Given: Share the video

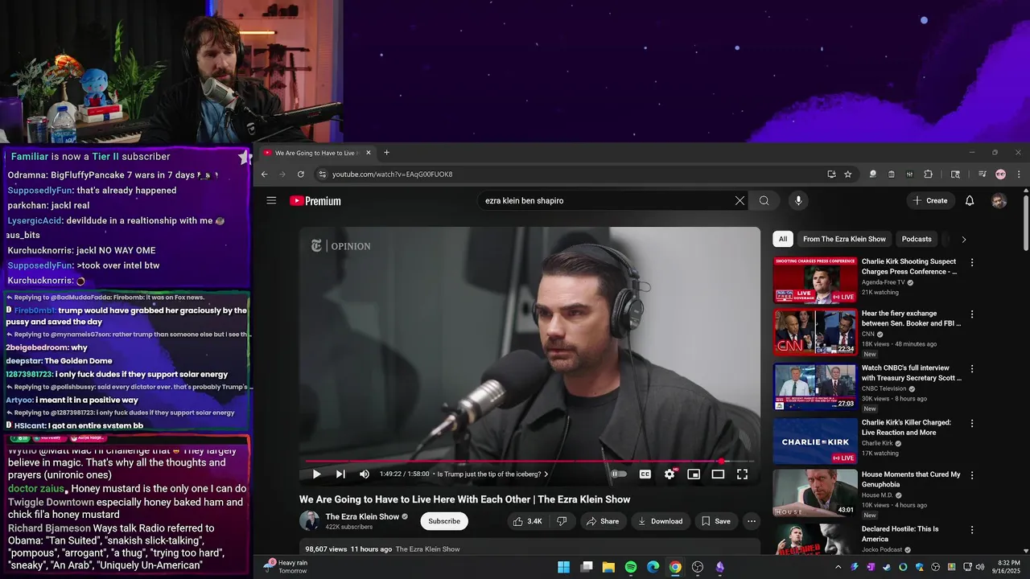Looking at the screenshot, I should point(603,521).
